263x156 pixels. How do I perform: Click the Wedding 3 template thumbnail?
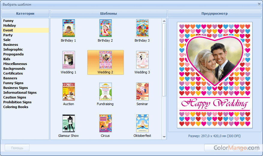(142, 60)
